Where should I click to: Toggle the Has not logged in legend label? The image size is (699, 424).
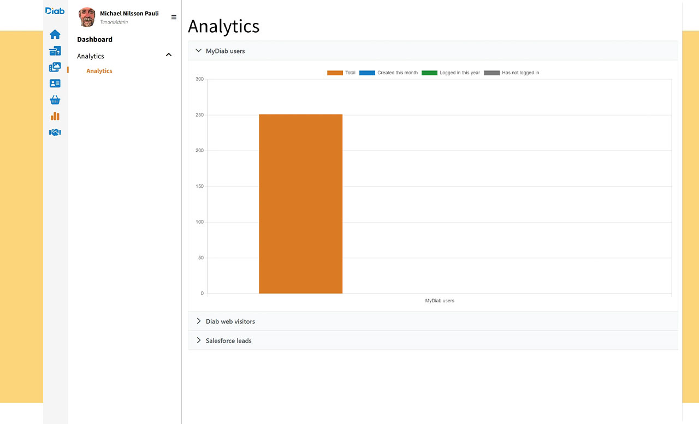pos(520,73)
